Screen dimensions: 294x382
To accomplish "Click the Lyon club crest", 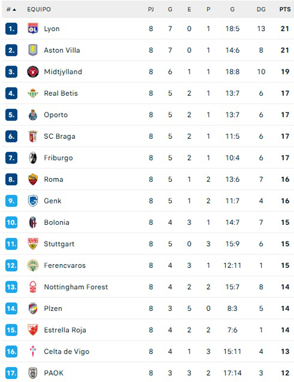I will click(33, 29).
